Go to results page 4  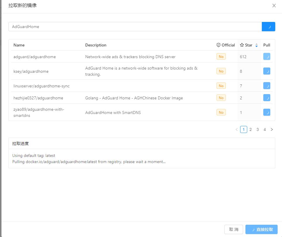pos(264,129)
